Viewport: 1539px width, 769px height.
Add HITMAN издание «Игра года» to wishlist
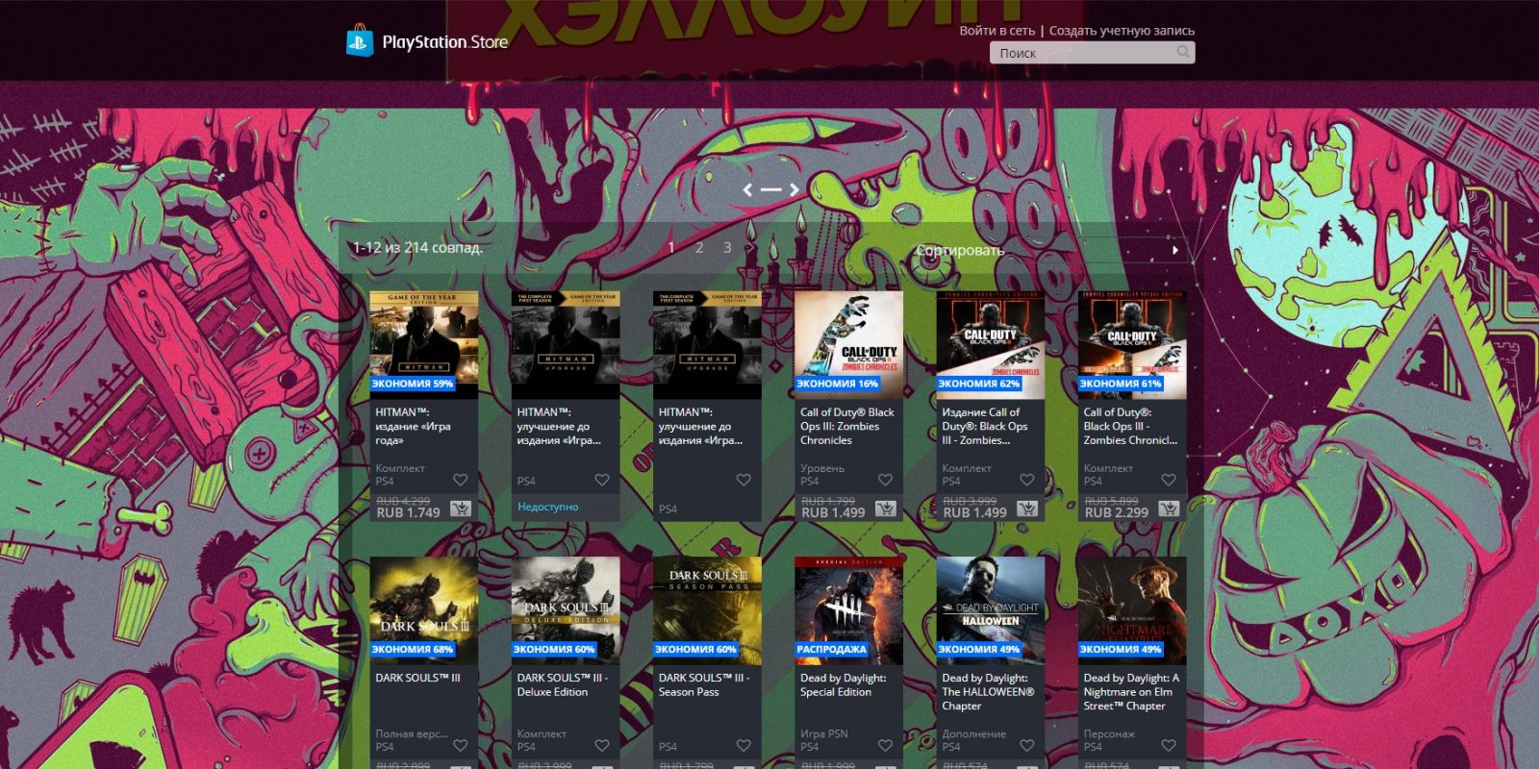click(460, 480)
